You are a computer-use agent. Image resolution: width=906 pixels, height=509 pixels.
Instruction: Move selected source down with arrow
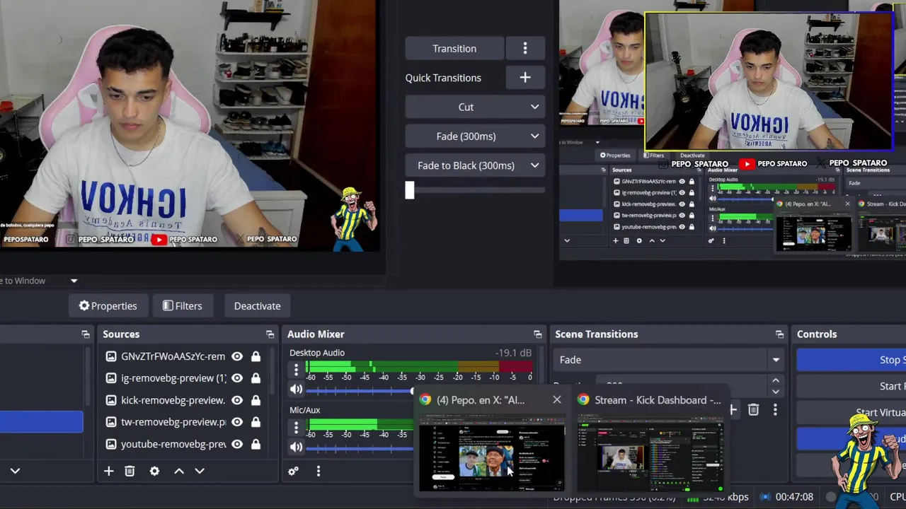pos(200,471)
